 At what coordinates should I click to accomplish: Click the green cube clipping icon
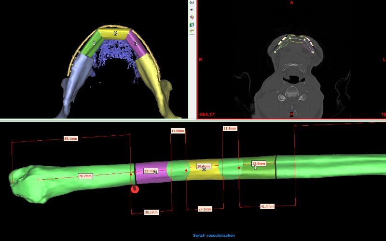pos(192,24)
